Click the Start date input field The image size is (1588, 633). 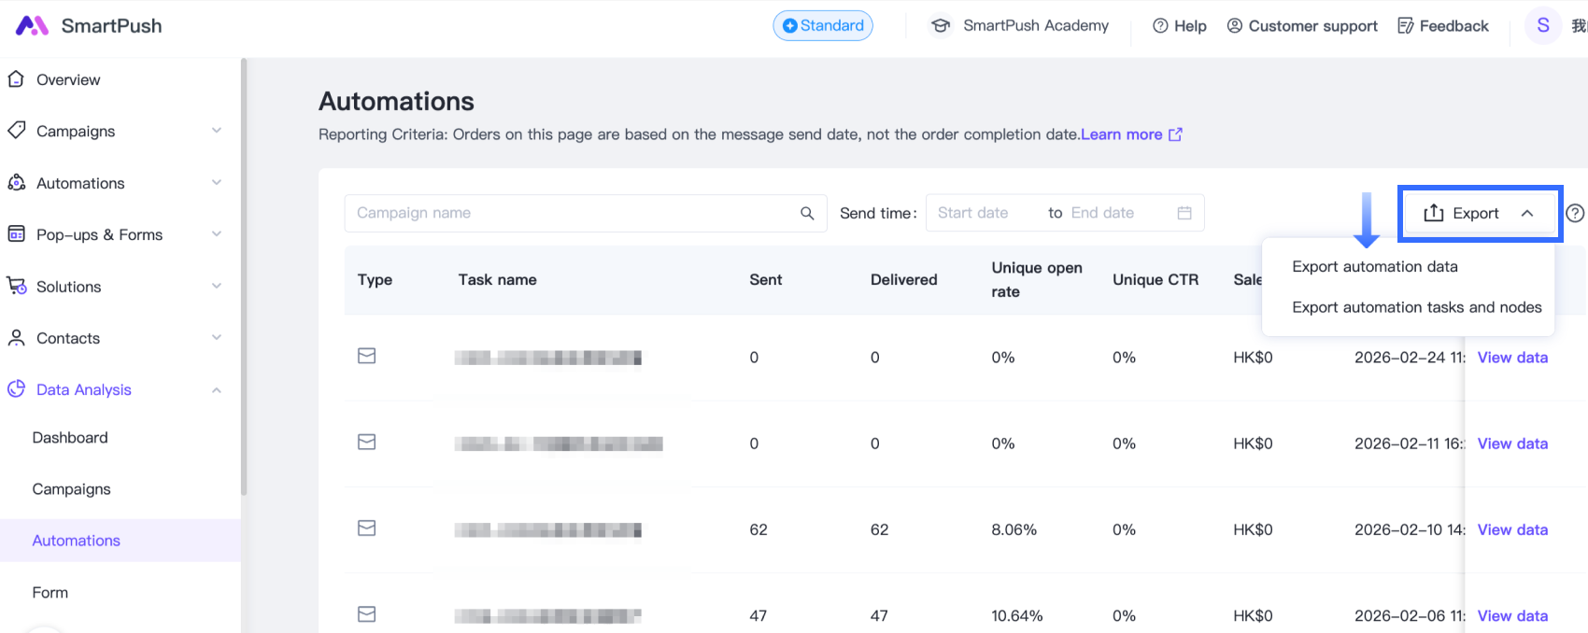[x=981, y=214]
